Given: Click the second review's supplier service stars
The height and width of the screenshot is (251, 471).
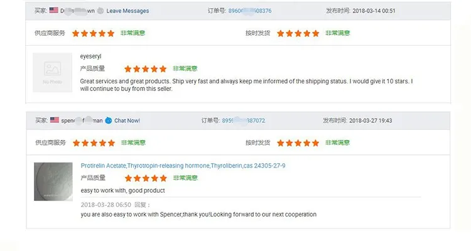Looking at the screenshot, I should 93,143.
